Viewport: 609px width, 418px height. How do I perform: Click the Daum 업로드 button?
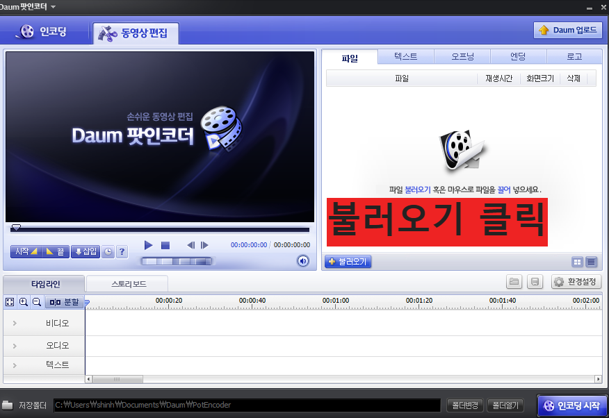(568, 30)
